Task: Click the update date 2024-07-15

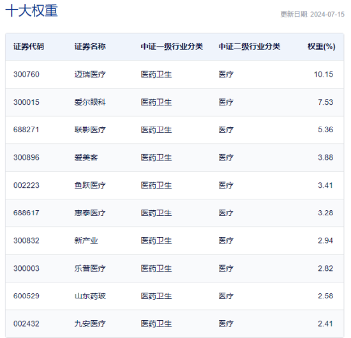Action: point(327,14)
